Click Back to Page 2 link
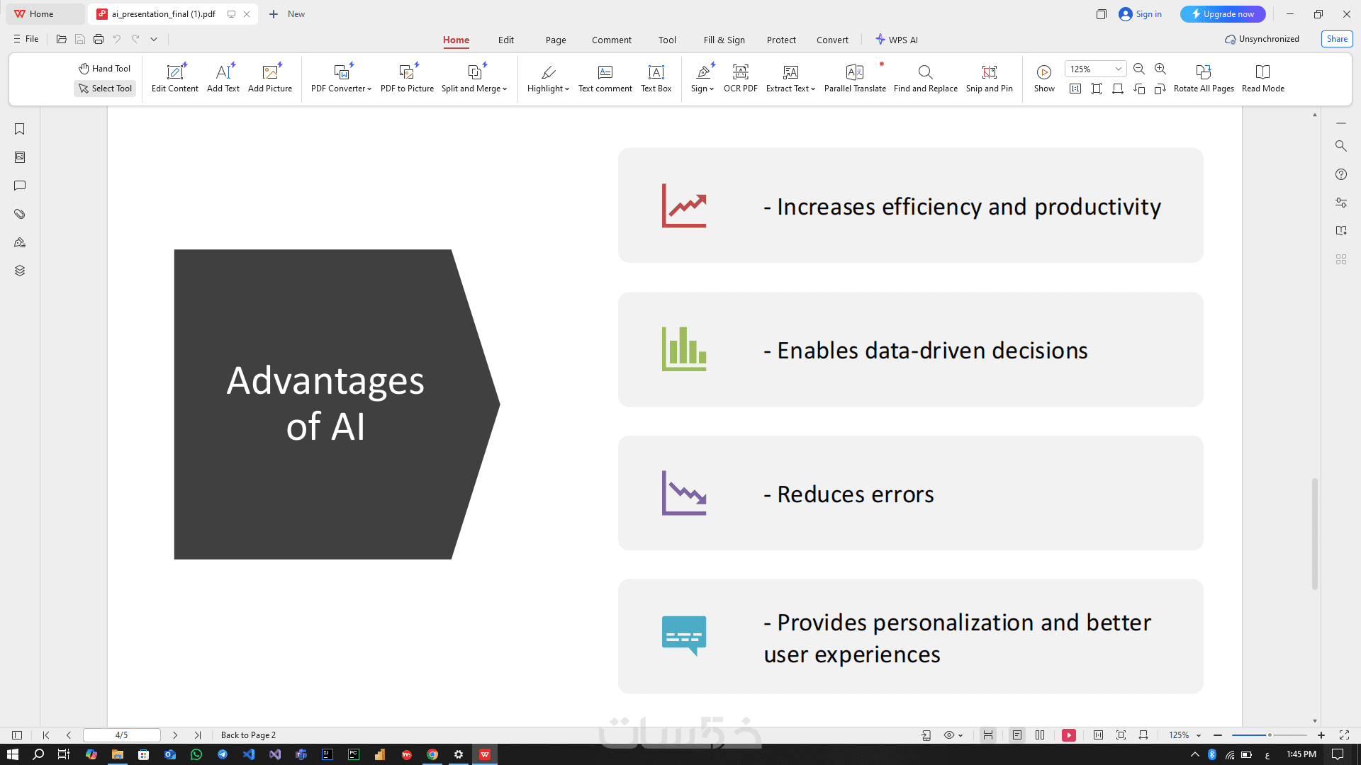Screen dimensions: 1361x765 coord(248,735)
